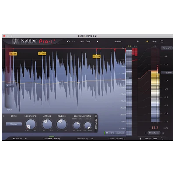Collapse the Advanced panel side tab

coord(96,123)
